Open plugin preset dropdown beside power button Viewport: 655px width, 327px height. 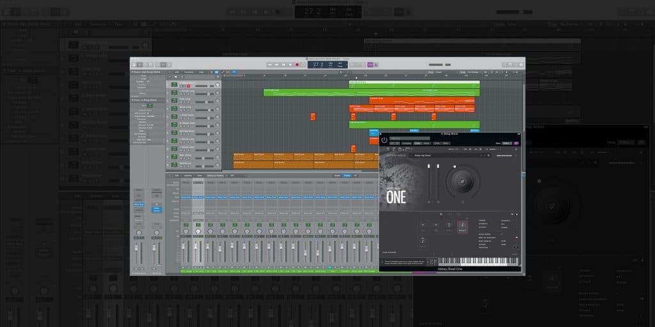click(409, 139)
